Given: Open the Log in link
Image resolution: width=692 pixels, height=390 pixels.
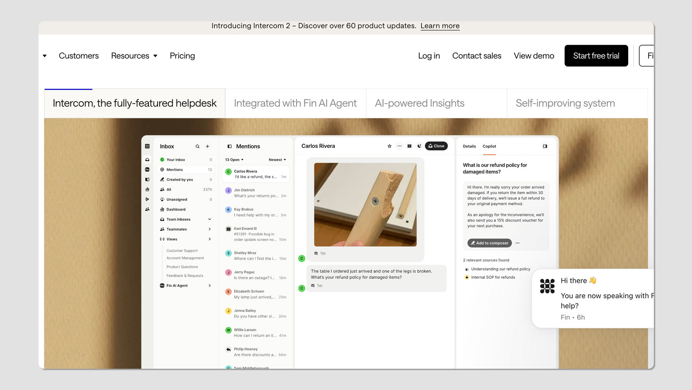Looking at the screenshot, I should (429, 56).
